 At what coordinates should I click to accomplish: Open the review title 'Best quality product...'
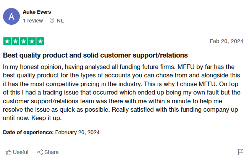pos(95,55)
